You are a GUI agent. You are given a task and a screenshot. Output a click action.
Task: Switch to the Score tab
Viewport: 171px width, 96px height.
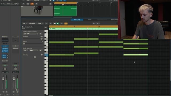(90, 20)
